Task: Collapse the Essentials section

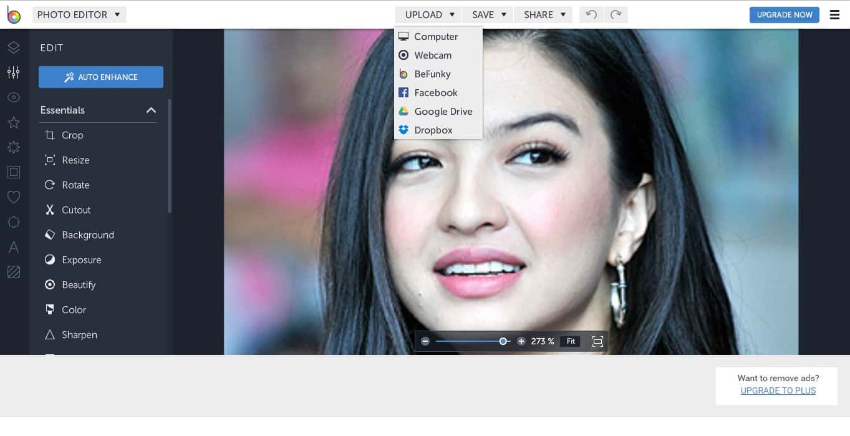Action: pos(151,110)
